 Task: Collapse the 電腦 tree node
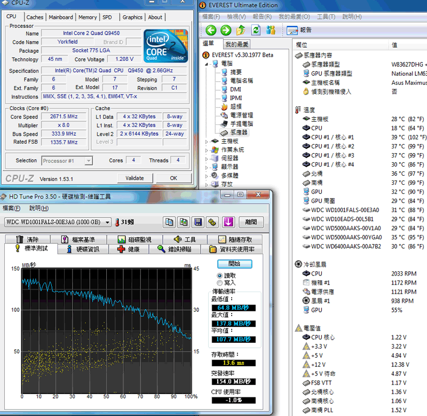tap(208, 64)
